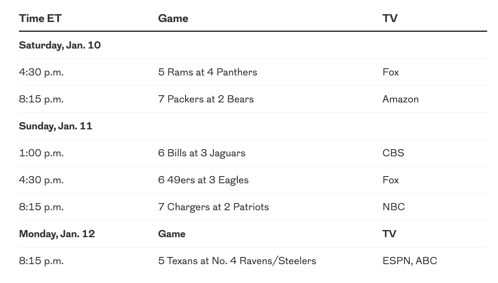Viewport: 498px width, 283px height.
Task: Click "ESPN, ABC" in the TV column
Action: click(x=409, y=261)
